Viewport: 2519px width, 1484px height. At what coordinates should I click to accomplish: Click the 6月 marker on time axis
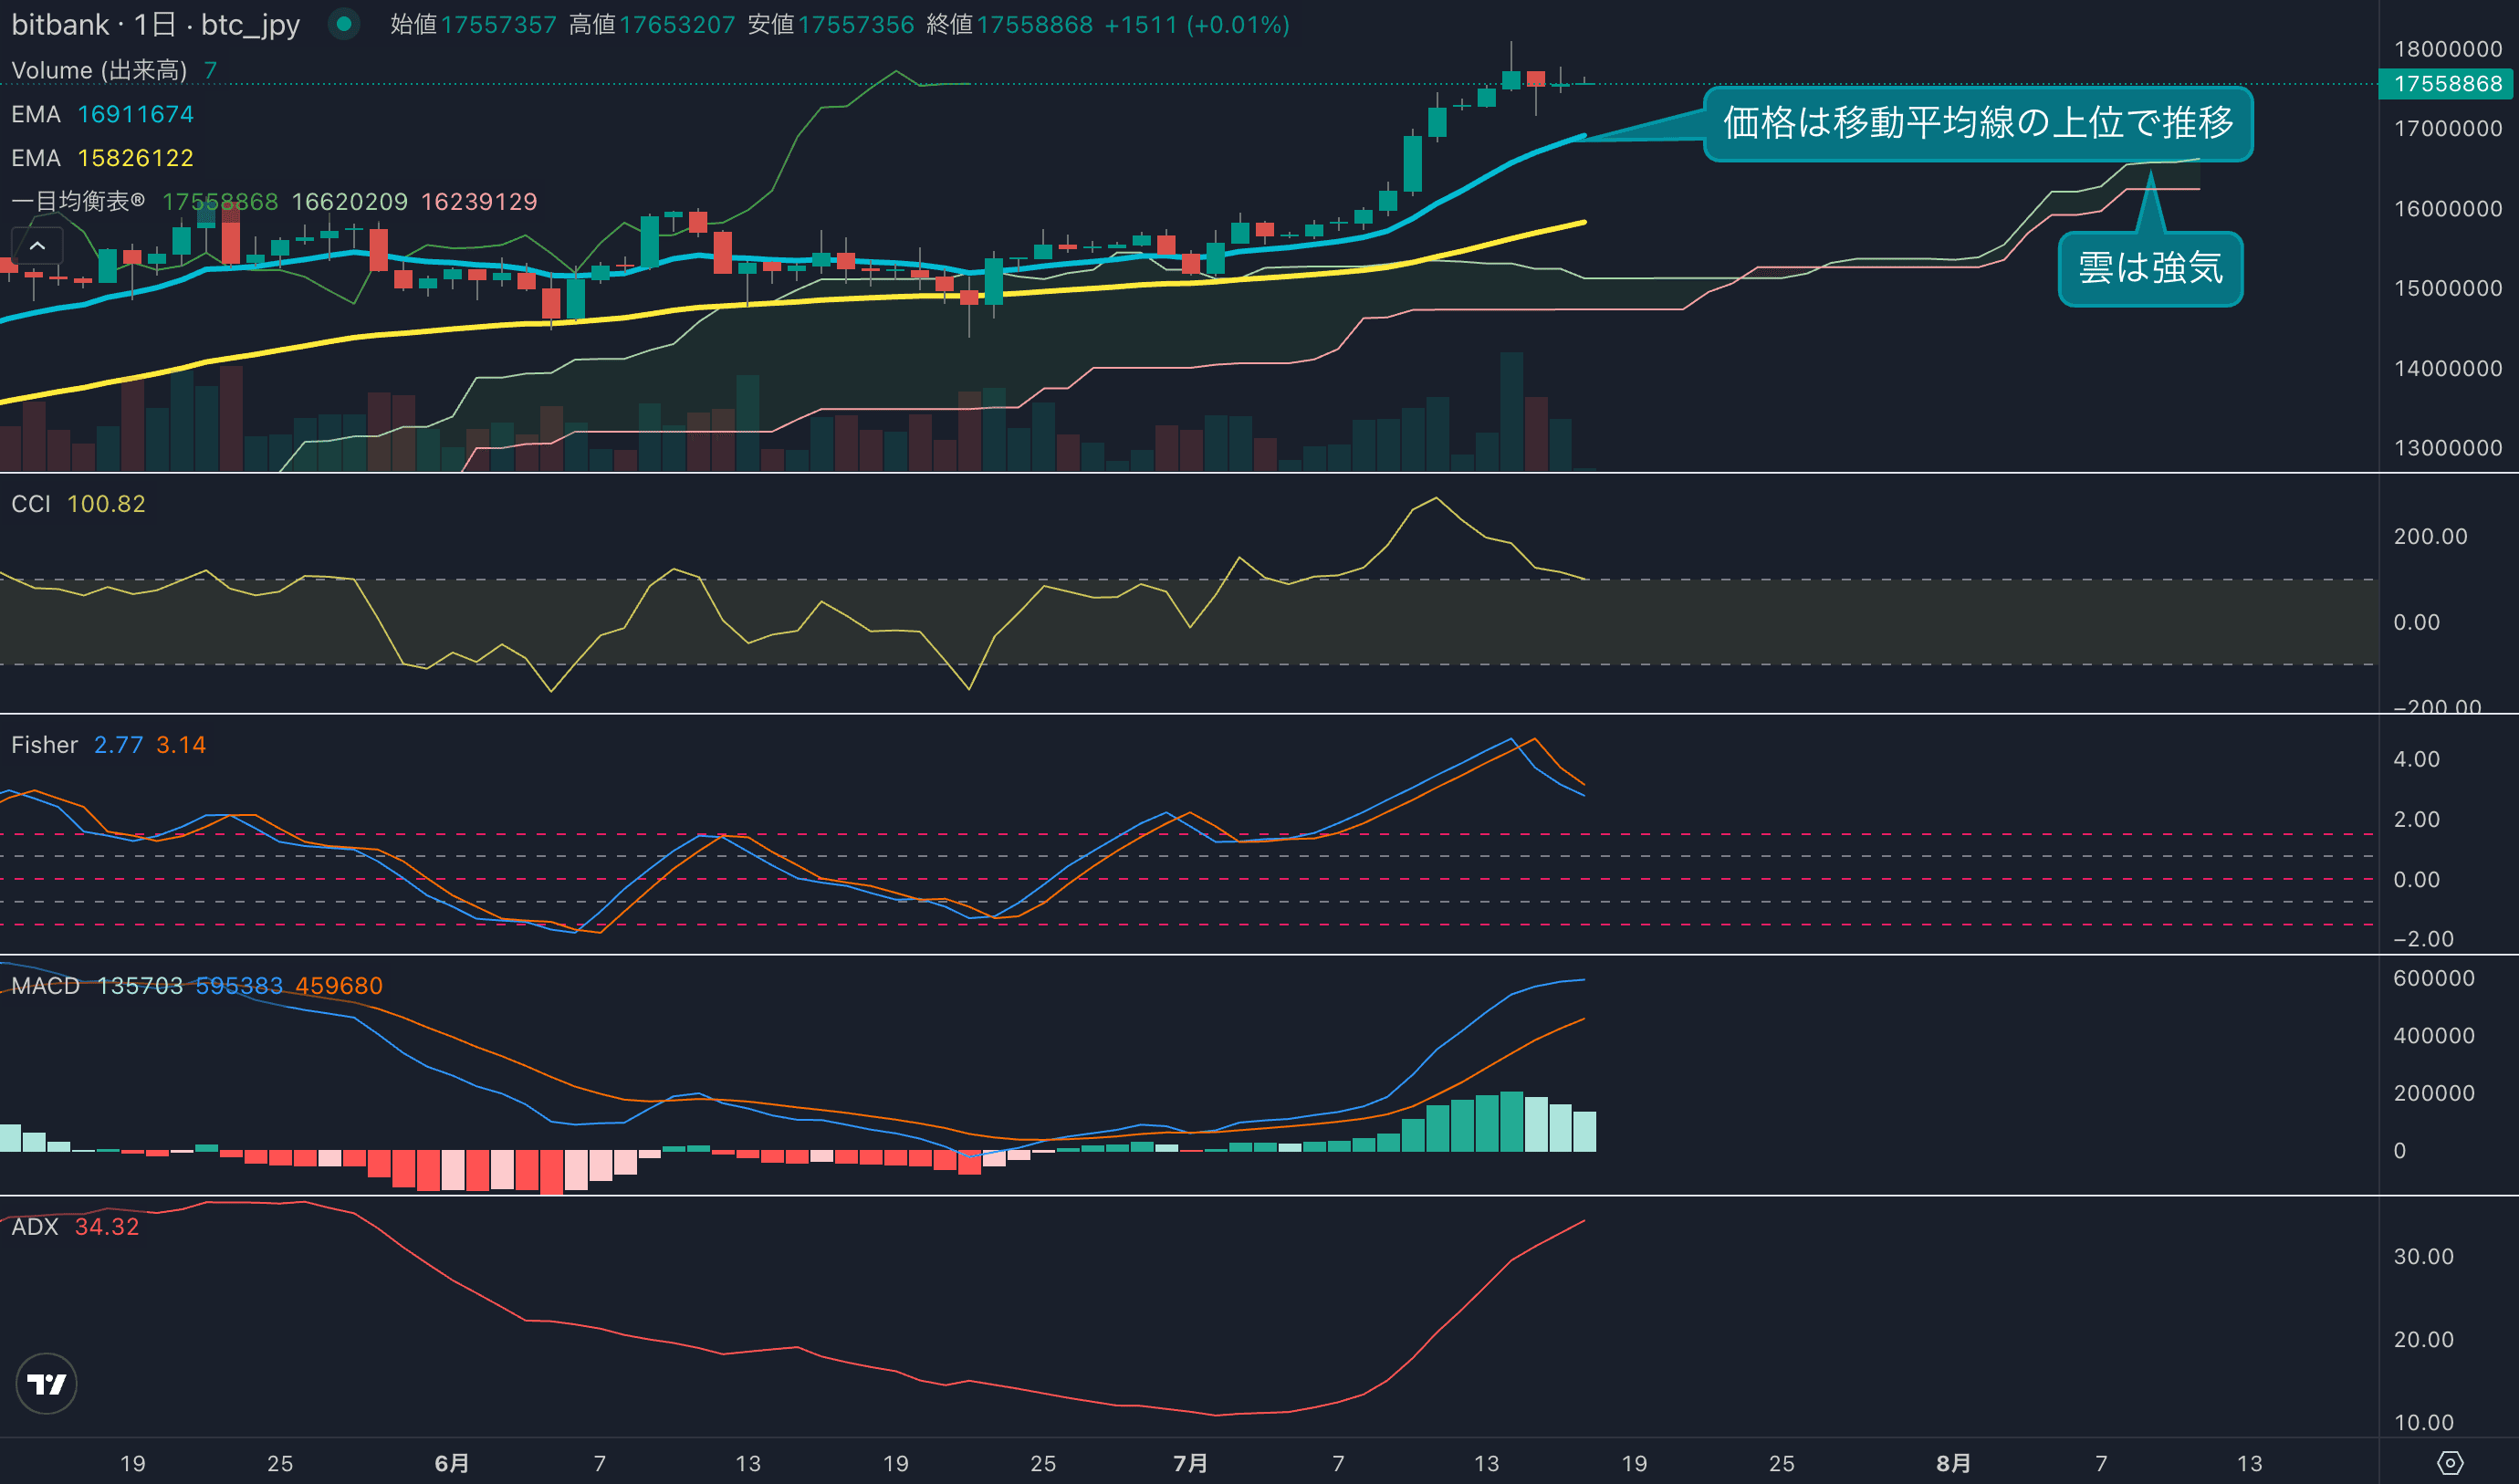point(451,1463)
